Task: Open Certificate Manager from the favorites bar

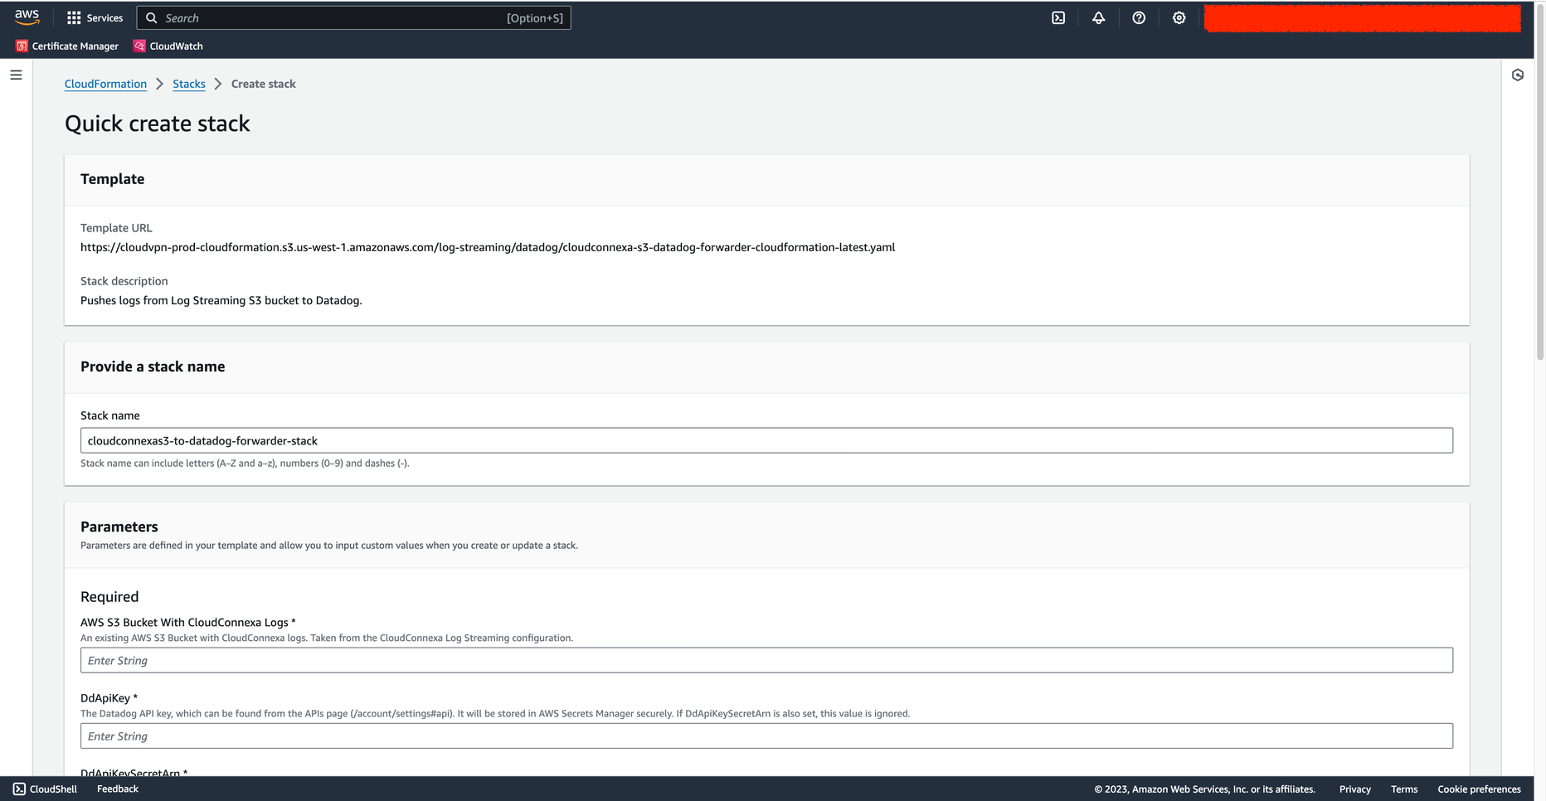Action: click(x=66, y=46)
